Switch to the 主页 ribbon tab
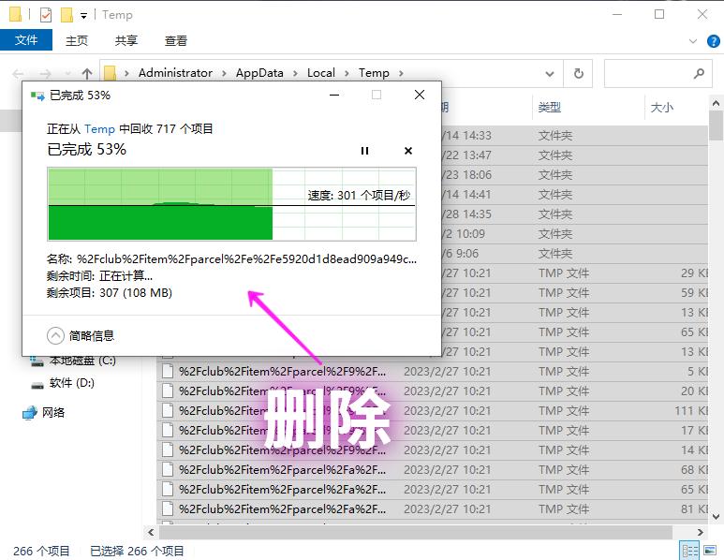 coord(77,40)
